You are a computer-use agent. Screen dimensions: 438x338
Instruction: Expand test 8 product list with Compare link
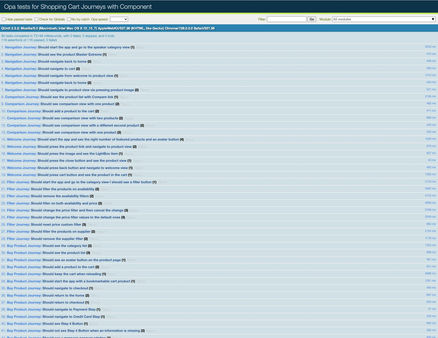click(77, 97)
